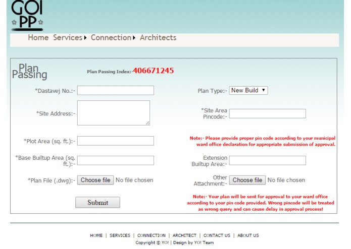Click the pin code note about ward office declaration
Image resolution: width=351 pixels, height=249 pixels.
(x=263, y=141)
